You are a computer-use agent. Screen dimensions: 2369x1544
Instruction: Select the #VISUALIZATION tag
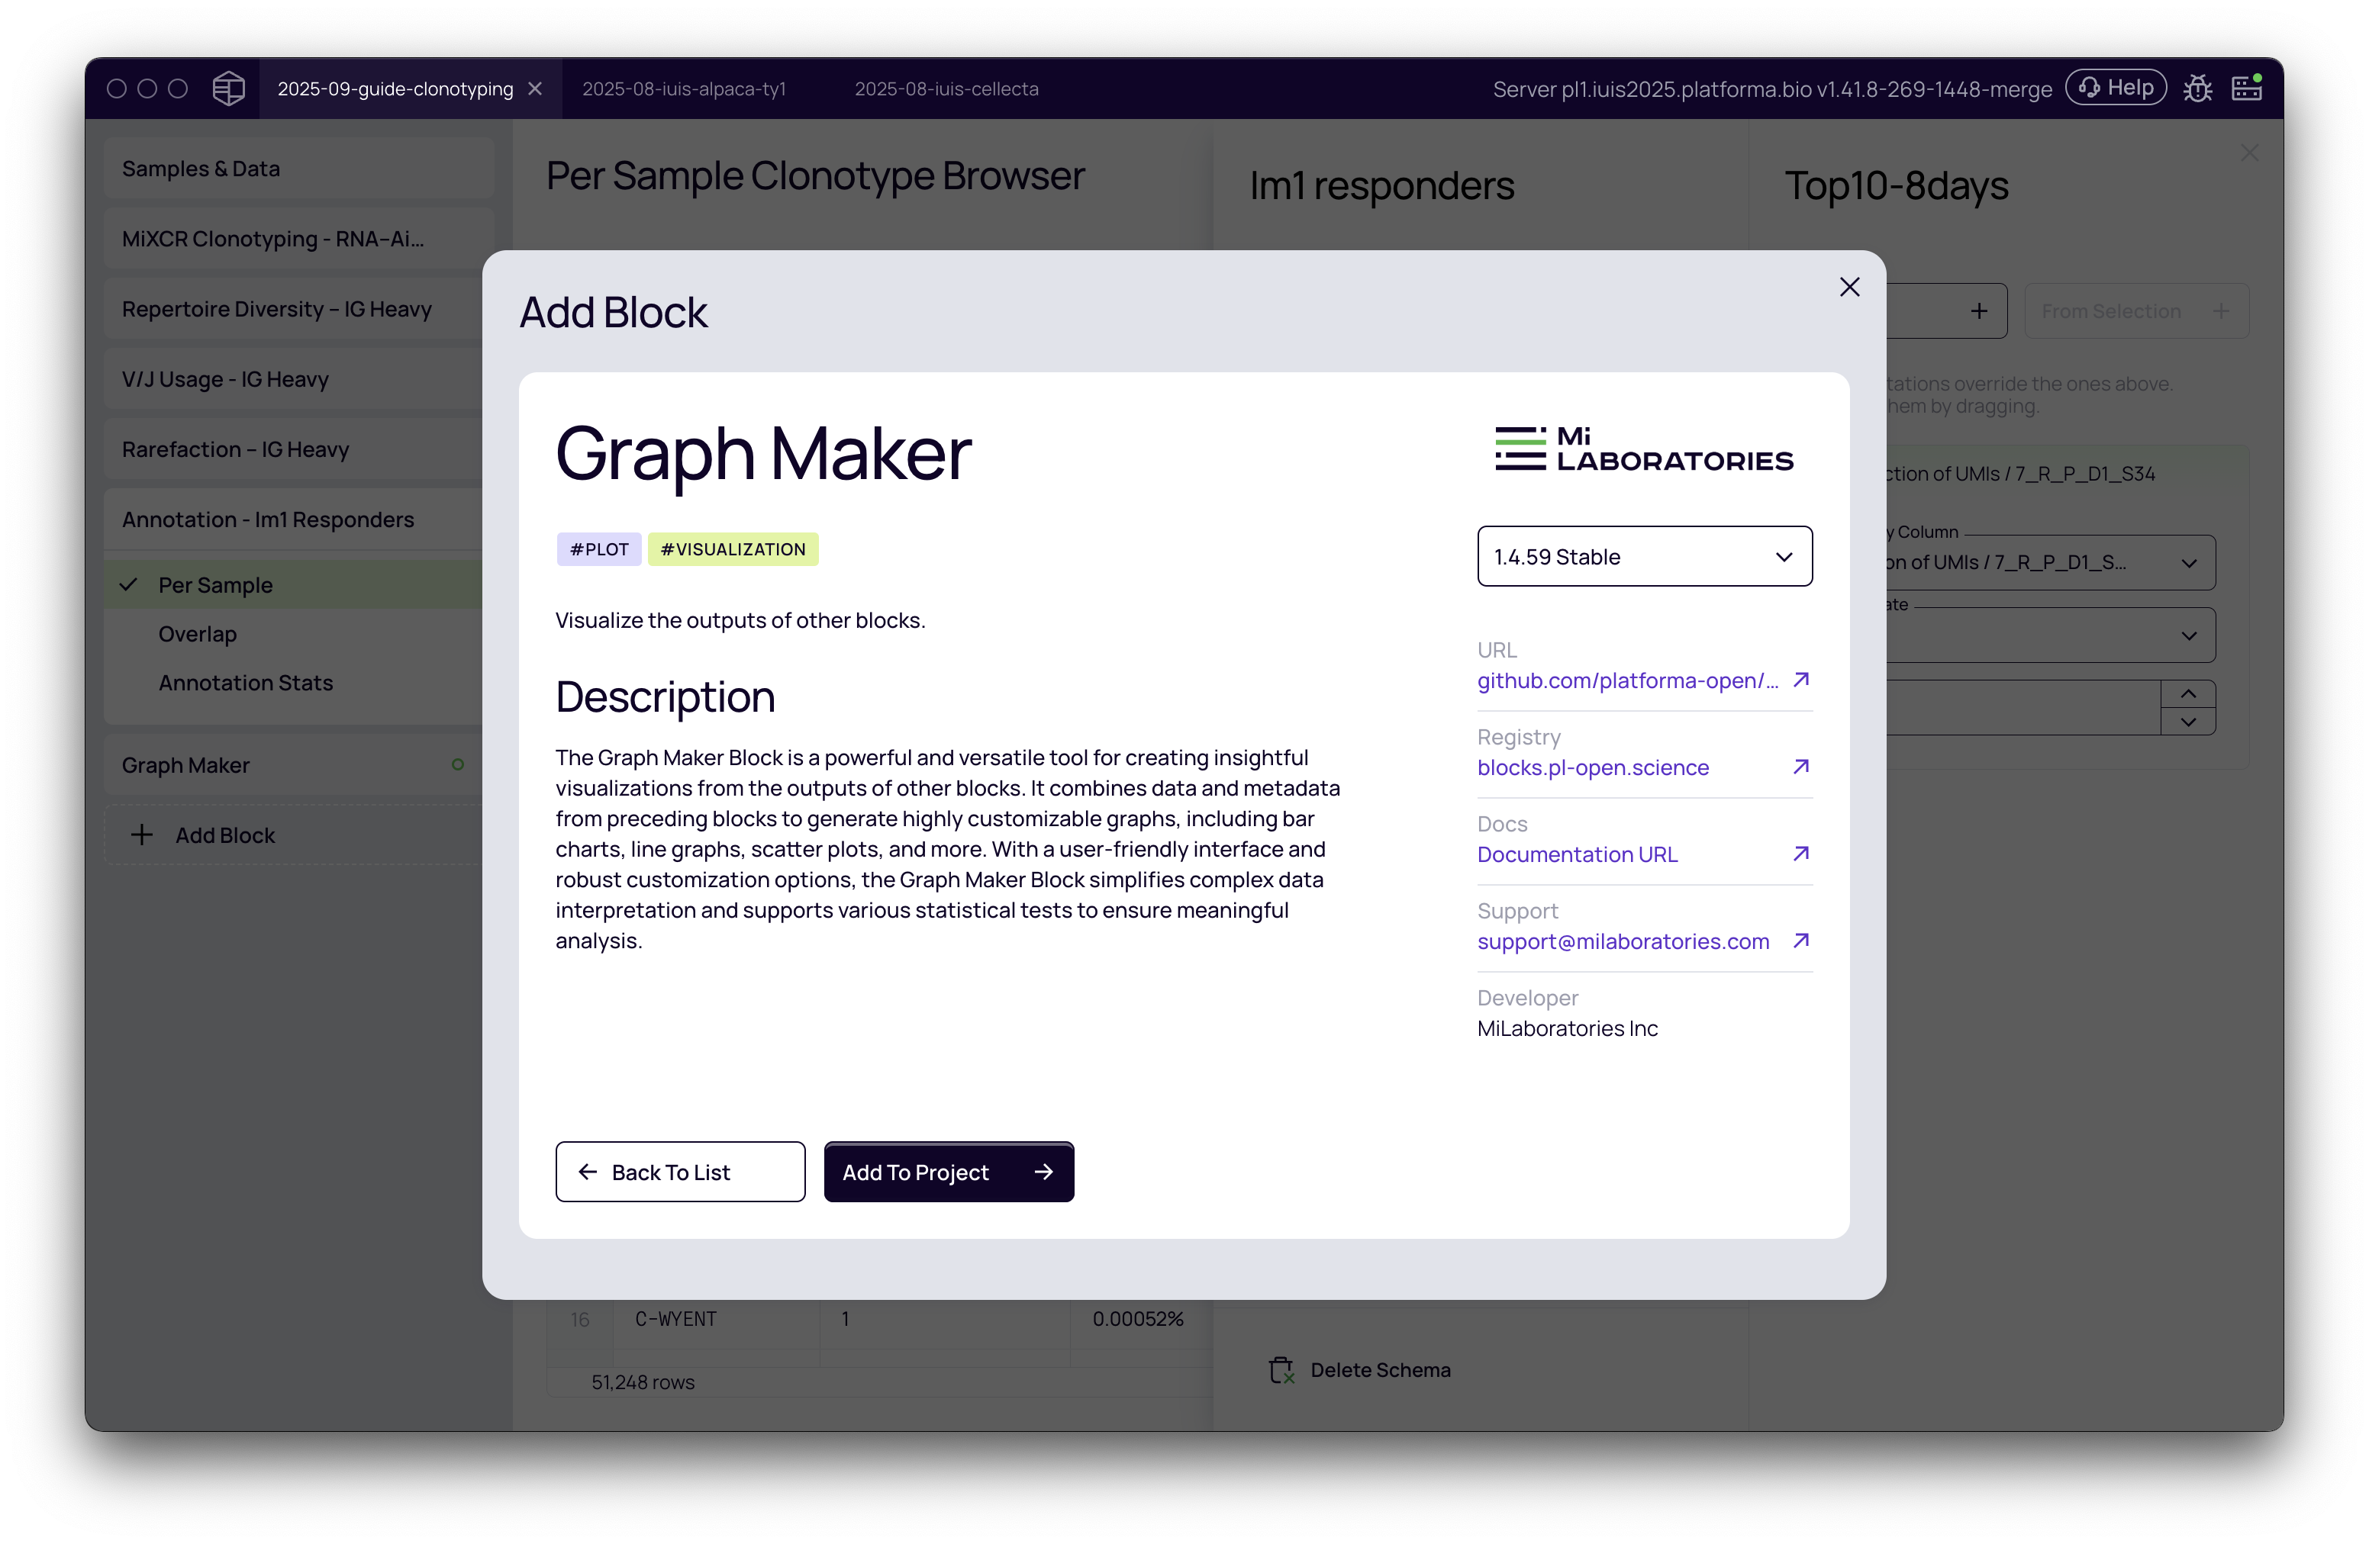(x=733, y=549)
